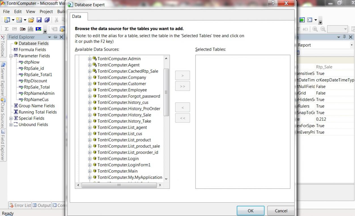Click the New Project toolbar icon
This screenshot has width=355, height=216.
click(x=7, y=20)
